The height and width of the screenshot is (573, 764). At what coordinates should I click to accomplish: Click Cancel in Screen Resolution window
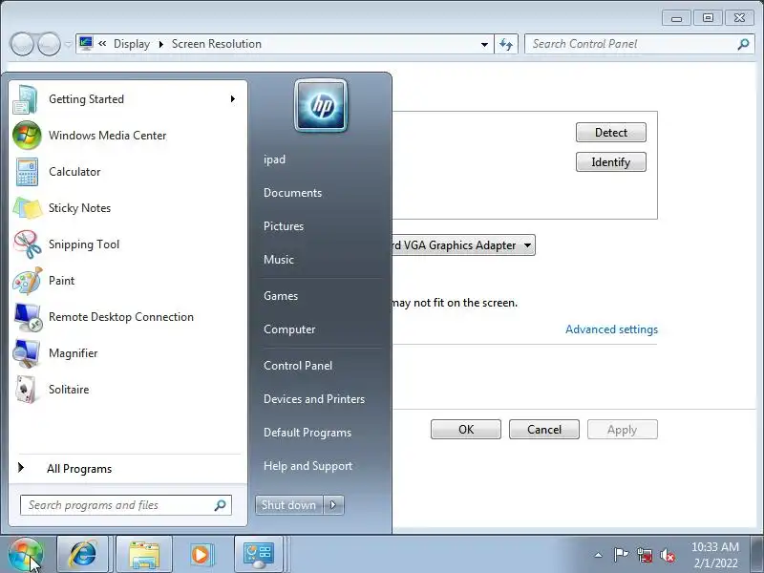click(x=544, y=429)
